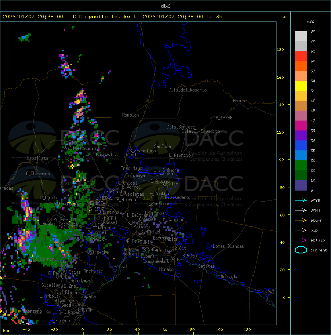Viewport: 331px width, 335px height.
Task: Select the light gray top swatch of dBZ scale
Action: pyautogui.click(x=301, y=36)
